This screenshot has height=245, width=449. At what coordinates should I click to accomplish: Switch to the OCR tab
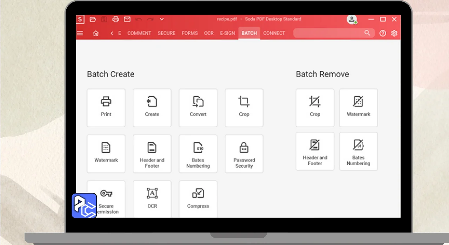tap(209, 33)
